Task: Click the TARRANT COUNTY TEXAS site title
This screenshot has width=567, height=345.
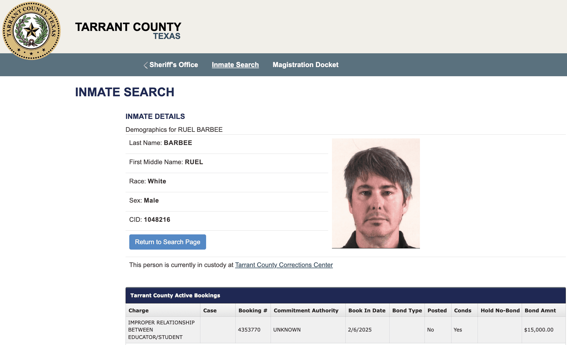Action: click(128, 31)
